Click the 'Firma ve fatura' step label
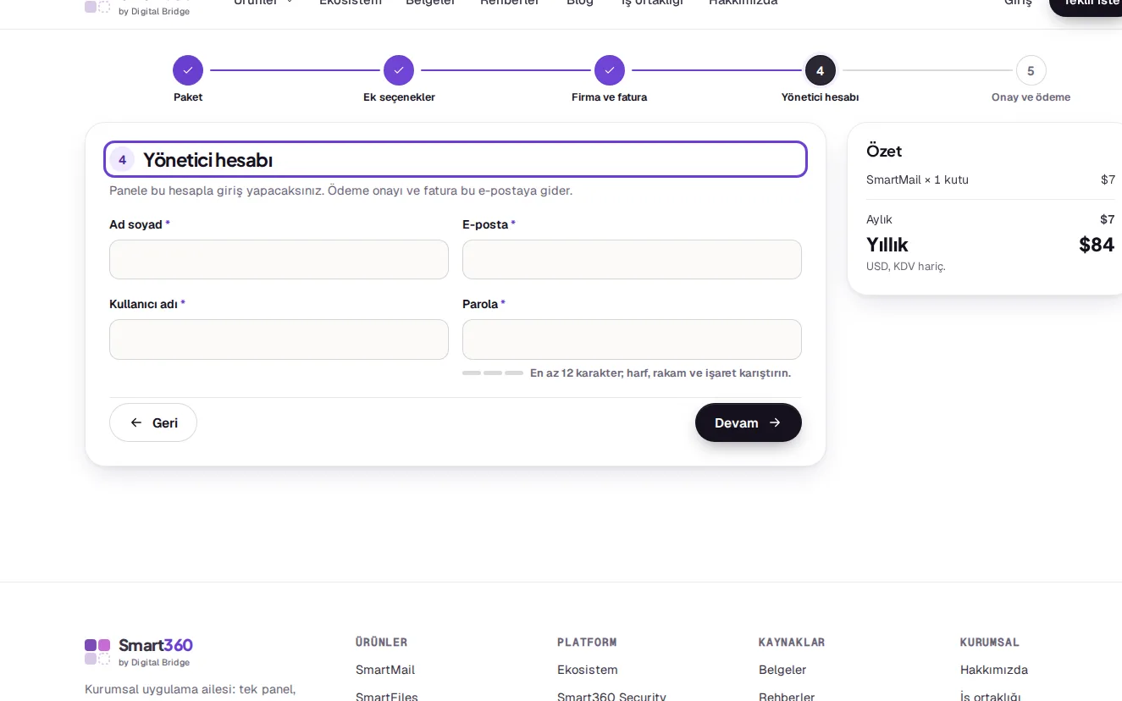The height and width of the screenshot is (701, 1122). pyautogui.click(x=609, y=97)
